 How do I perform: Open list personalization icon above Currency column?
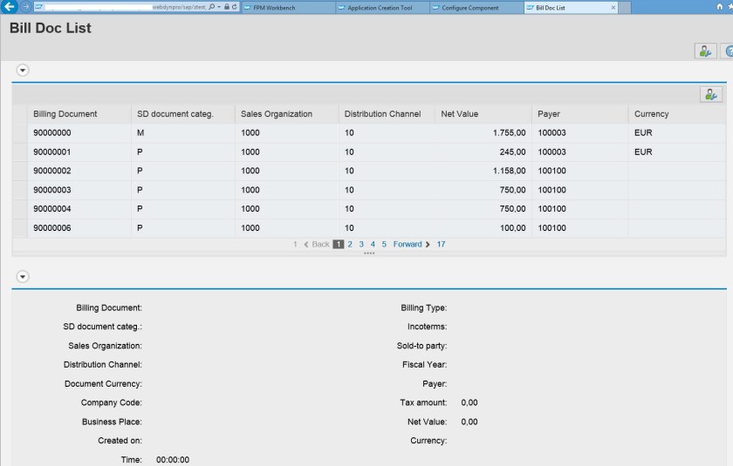(711, 95)
